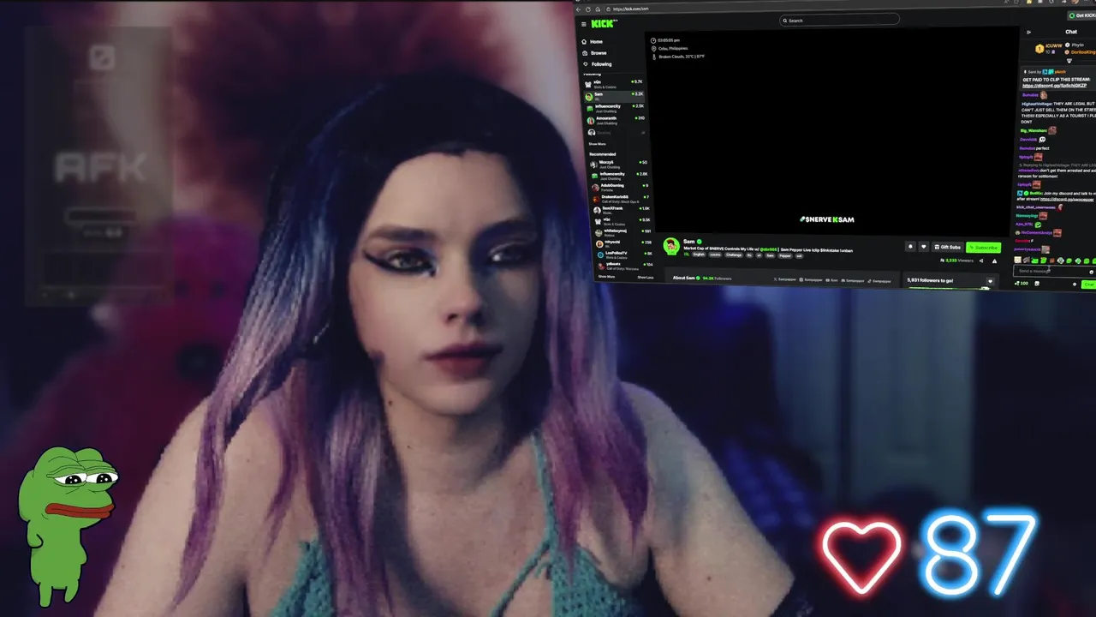The width and height of the screenshot is (1096, 617).
Task: Click the notification bell button
Action: pyautogui.click(x=910, y=247)
